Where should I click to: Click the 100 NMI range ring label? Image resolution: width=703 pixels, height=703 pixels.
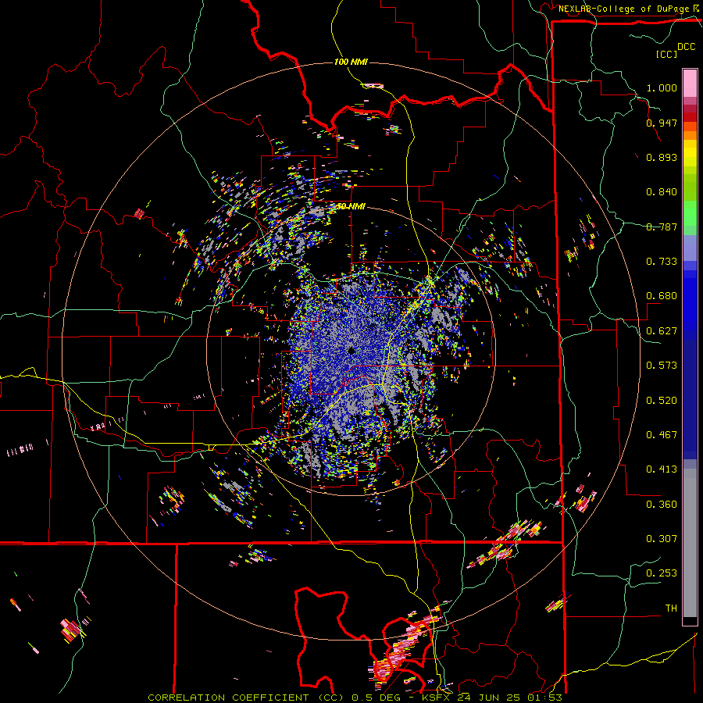(351, 62)
